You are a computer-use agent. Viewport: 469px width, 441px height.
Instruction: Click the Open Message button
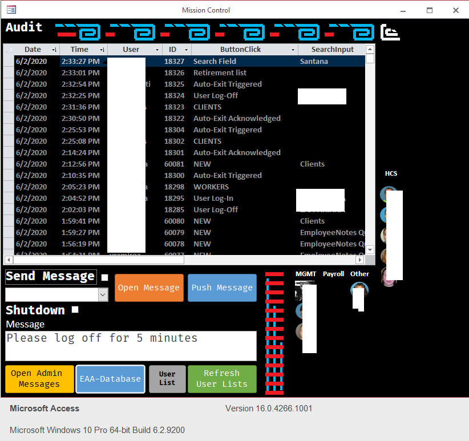click(x=149, y=288)
